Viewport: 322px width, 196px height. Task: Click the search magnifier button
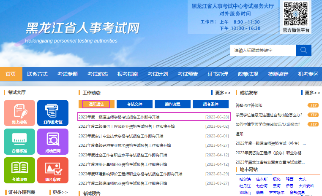click(x=303, y=50)
